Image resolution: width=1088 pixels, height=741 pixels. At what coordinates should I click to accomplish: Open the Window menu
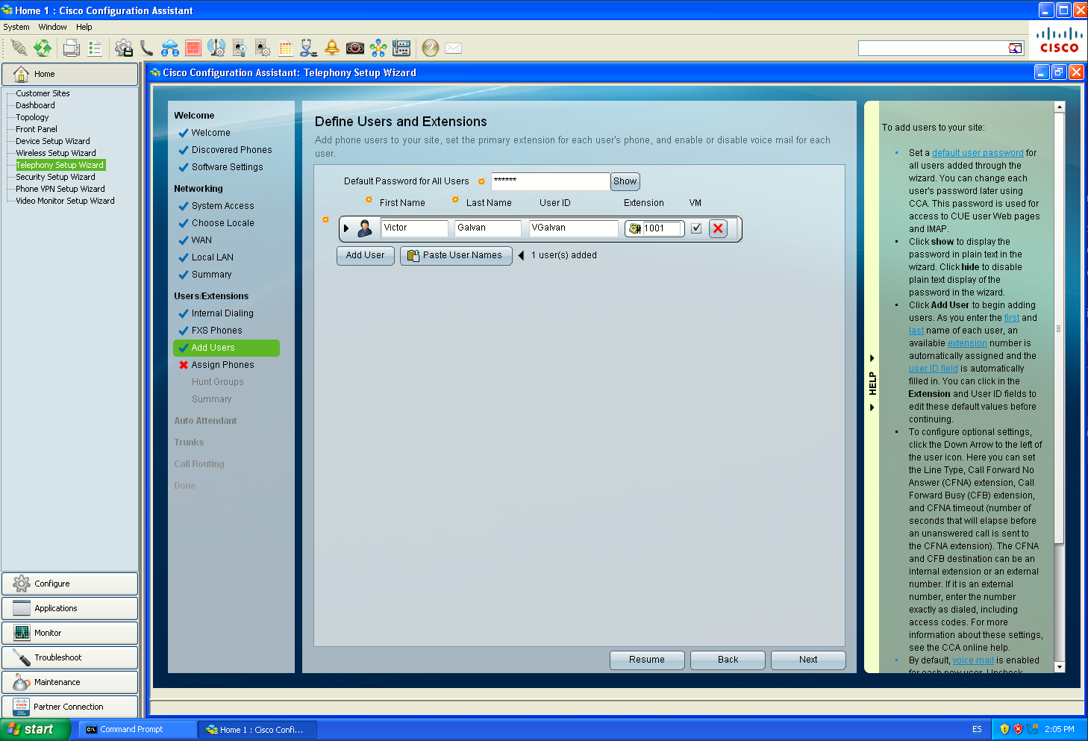53,27
